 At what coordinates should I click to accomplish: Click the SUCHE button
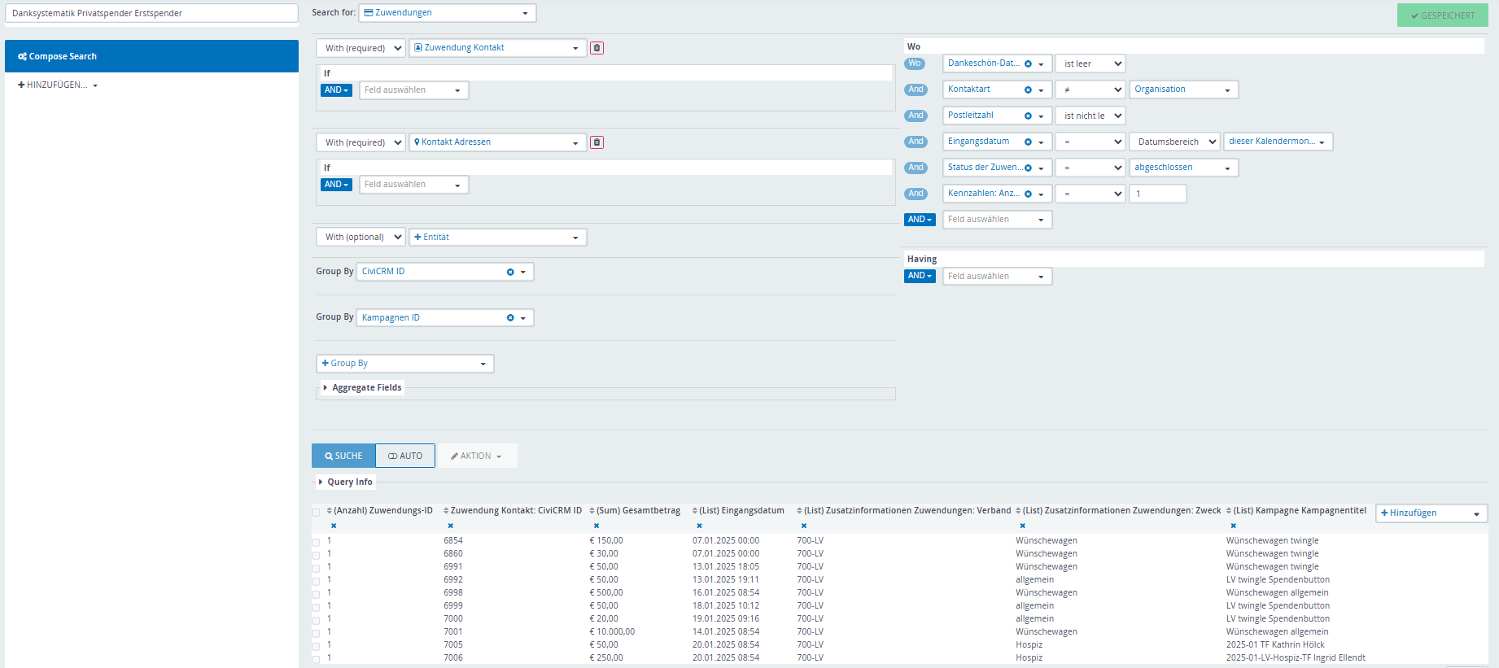point(343,456)
